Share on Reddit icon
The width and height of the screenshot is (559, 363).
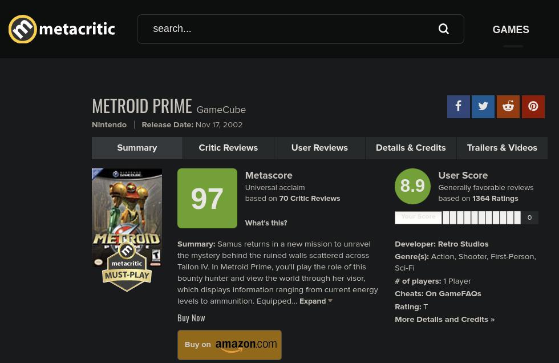(508, 106)
